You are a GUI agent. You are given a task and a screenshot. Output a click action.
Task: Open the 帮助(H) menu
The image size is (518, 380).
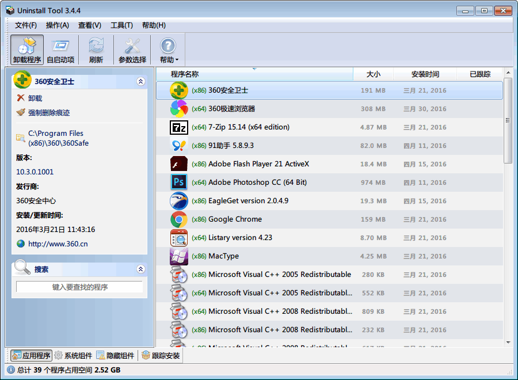(x=154, y=25)
